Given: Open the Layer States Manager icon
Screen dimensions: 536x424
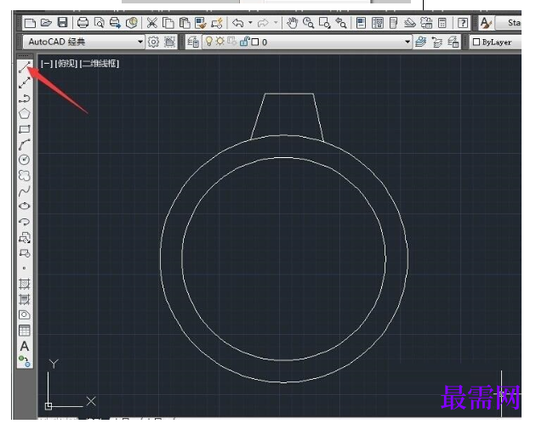Looking at the screenshot, I should (x=453, y=42).
